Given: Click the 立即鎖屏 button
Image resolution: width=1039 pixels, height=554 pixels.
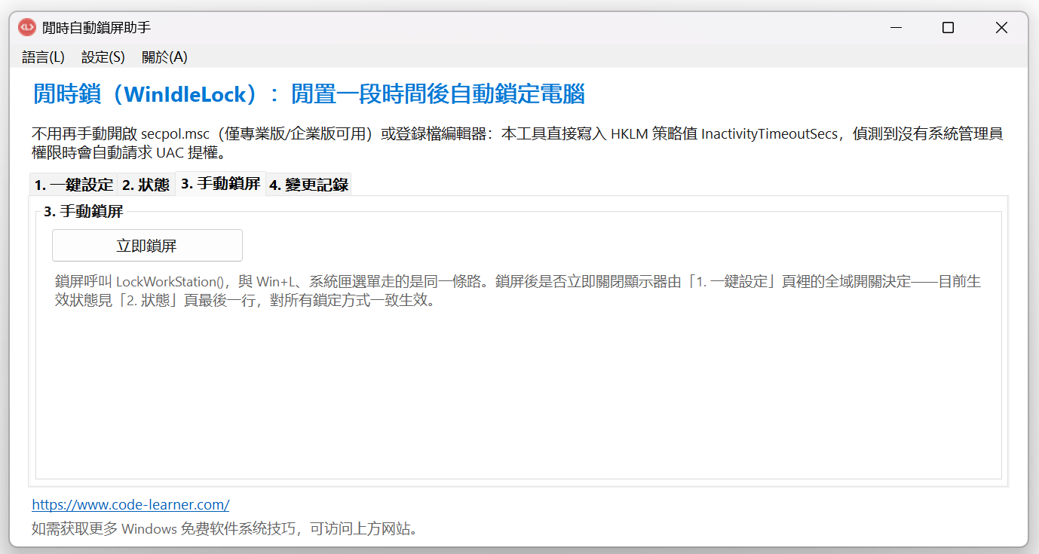Looking at the screenshot, I should point(147,246).
